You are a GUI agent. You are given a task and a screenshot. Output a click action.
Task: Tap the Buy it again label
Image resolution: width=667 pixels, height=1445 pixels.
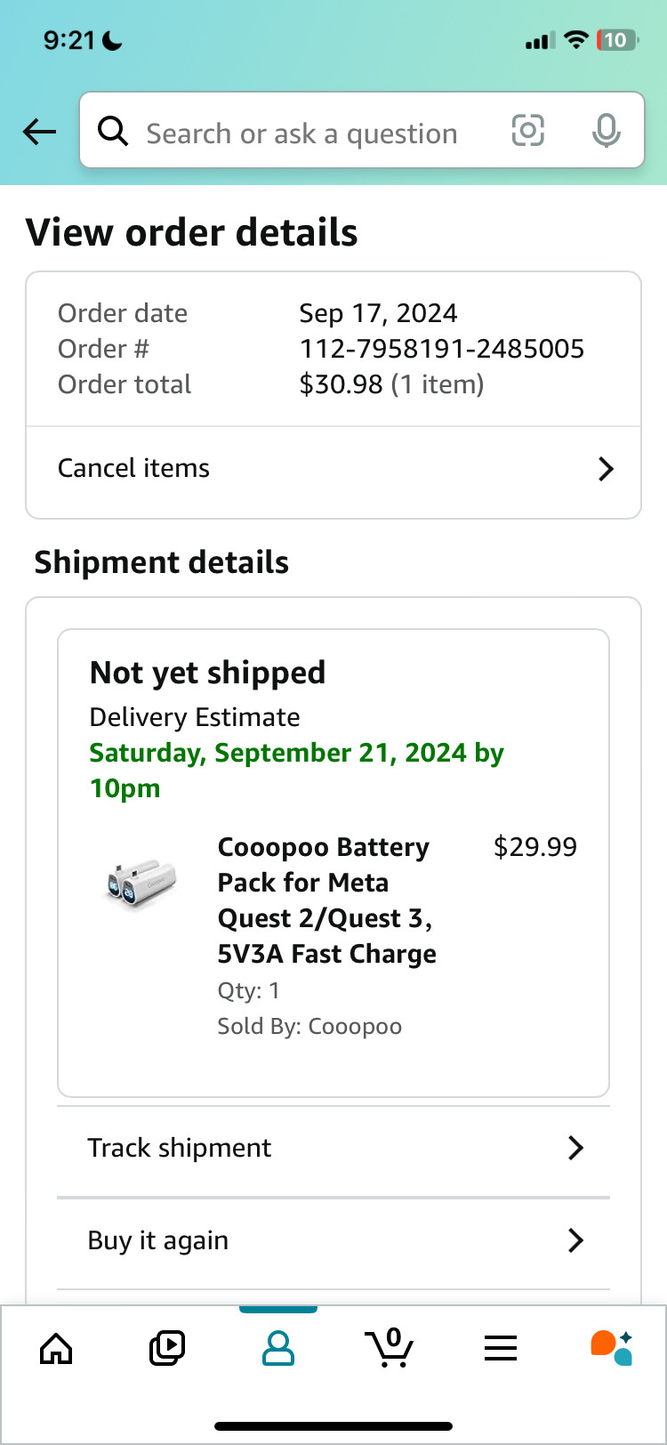[157, 1240]
